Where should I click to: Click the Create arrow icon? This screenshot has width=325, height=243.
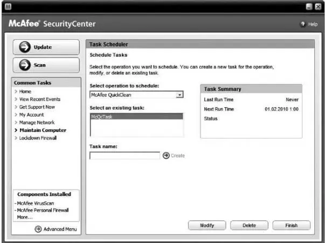(166, 155)
